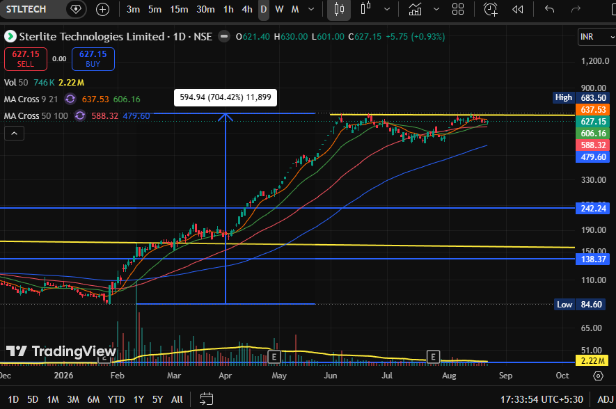Click the 242.24 horizontal line price tag
Screen dimensions: 616x409
tap(593, 208)
